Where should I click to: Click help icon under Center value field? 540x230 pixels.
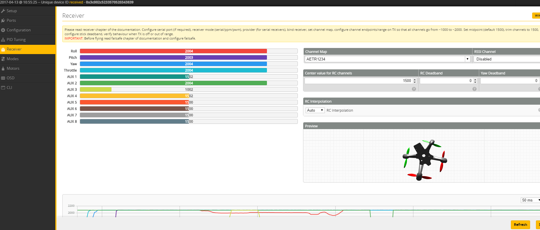[x=414, y=89]
